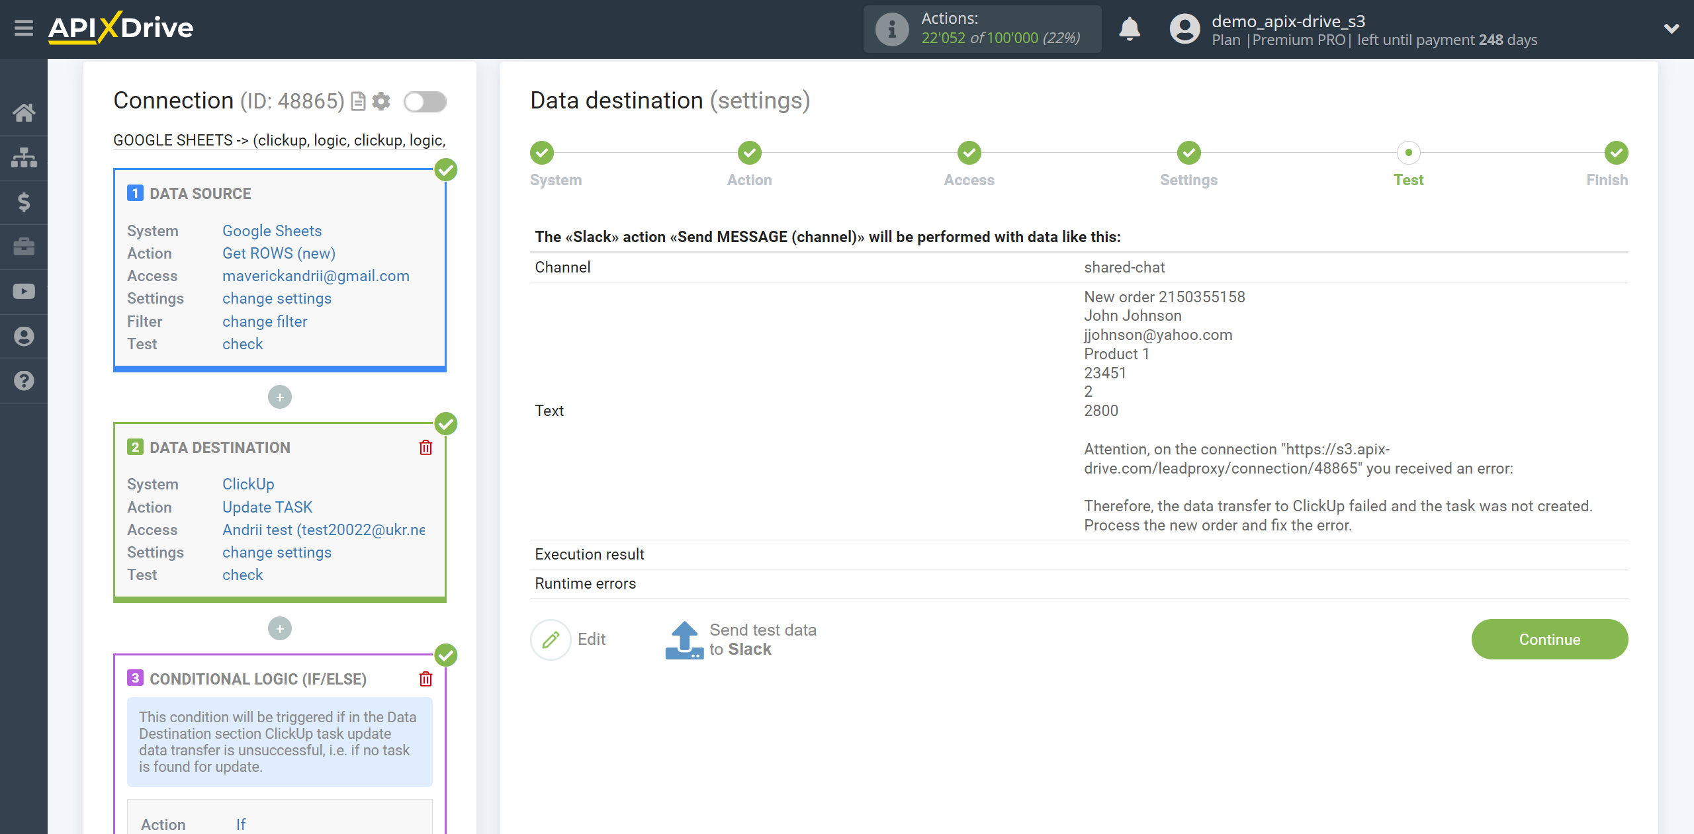Open the briefcase services icon
The width and height of the screenshot is (1694, 834).
[x=24, y=247]
